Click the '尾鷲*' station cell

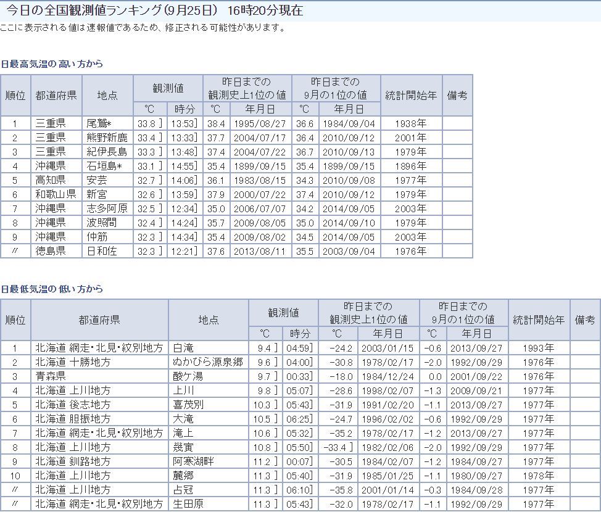[107, 123]
